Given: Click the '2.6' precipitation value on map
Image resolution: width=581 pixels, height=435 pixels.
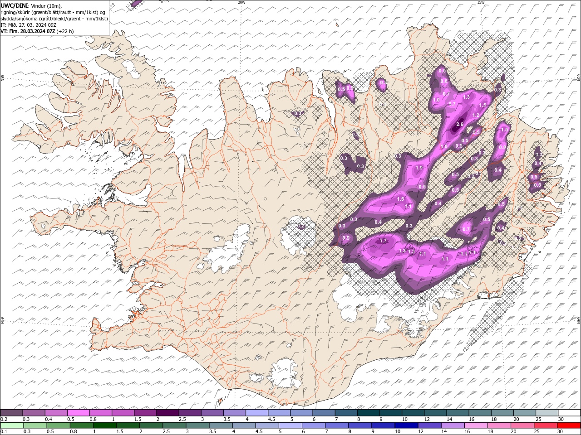Looking at the screenshot, I should click(459, 125).
